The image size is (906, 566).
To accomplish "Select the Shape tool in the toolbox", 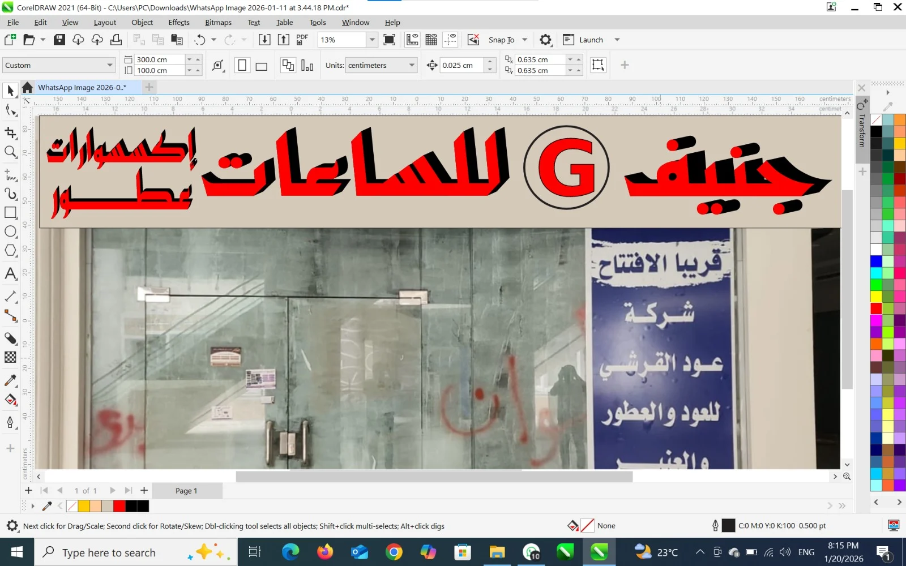I will [10, 110].
